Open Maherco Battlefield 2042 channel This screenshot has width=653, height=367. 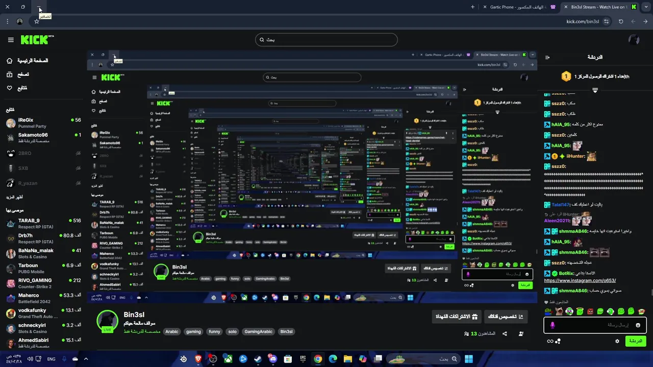click(x=43, y=298)
